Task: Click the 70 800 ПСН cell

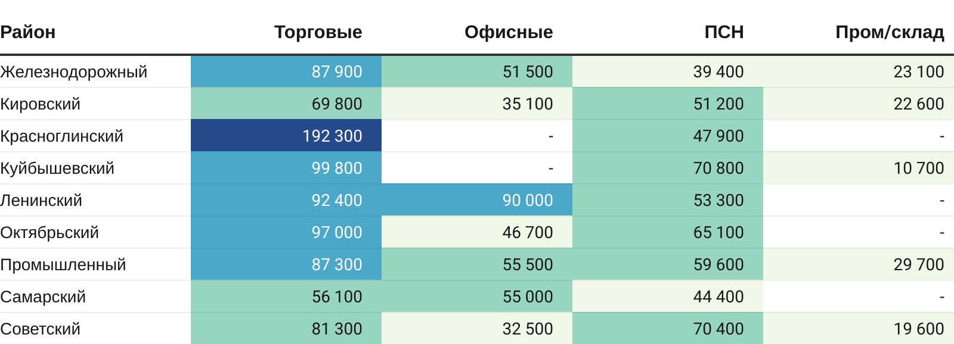Action: (x=668, y=168)
